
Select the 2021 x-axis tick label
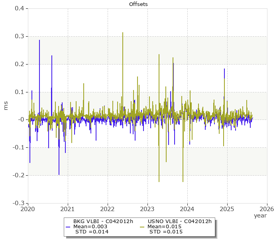point(68,209)
